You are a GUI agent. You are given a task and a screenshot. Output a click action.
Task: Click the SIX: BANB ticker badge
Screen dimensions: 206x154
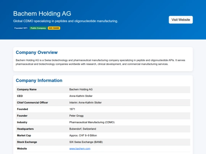54,28
